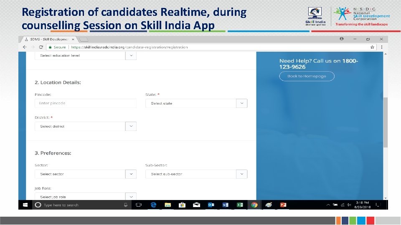The height and width of the screenshot is (225, 401).
Task: Launch Microsoft Edge from taskbar
Action: (x=153, y=205)
